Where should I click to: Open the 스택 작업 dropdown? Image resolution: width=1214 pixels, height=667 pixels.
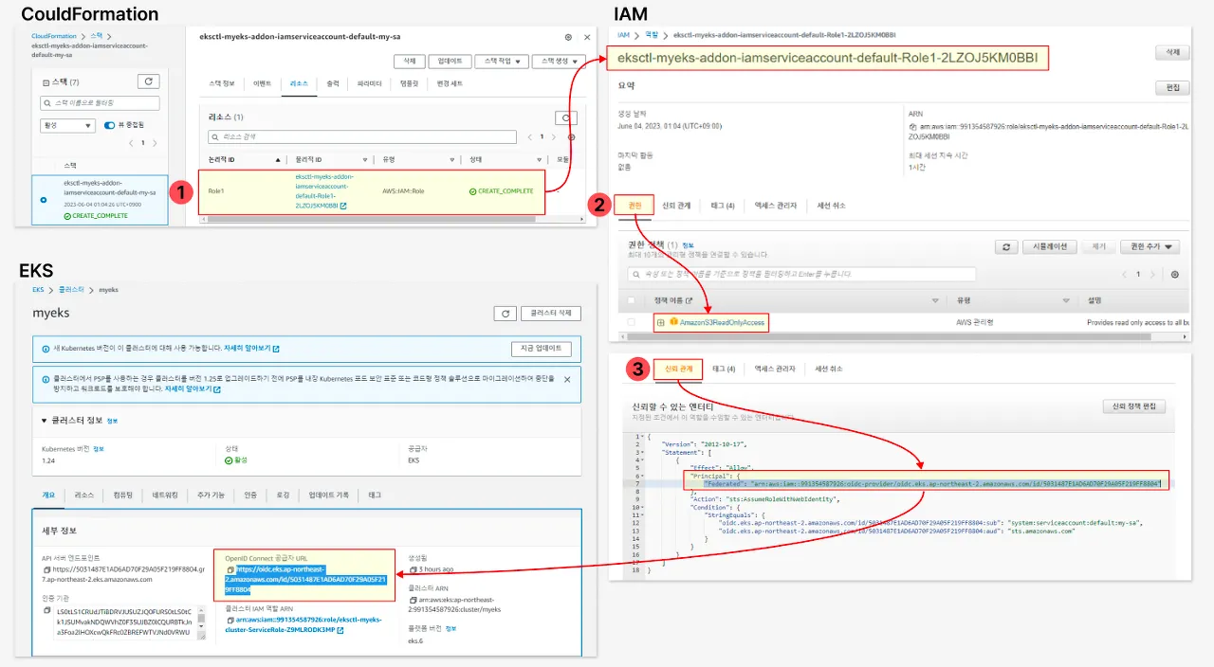point(502,61)
